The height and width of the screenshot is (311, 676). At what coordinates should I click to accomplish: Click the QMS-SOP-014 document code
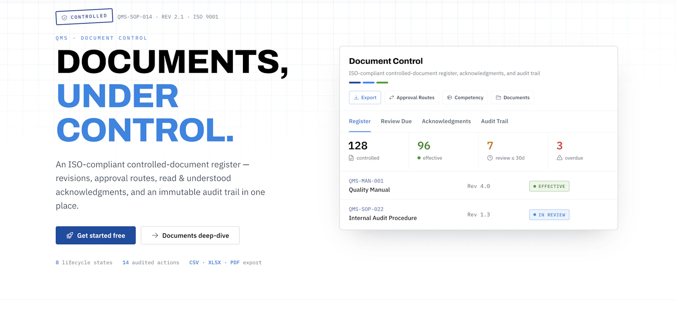[135, 17]
